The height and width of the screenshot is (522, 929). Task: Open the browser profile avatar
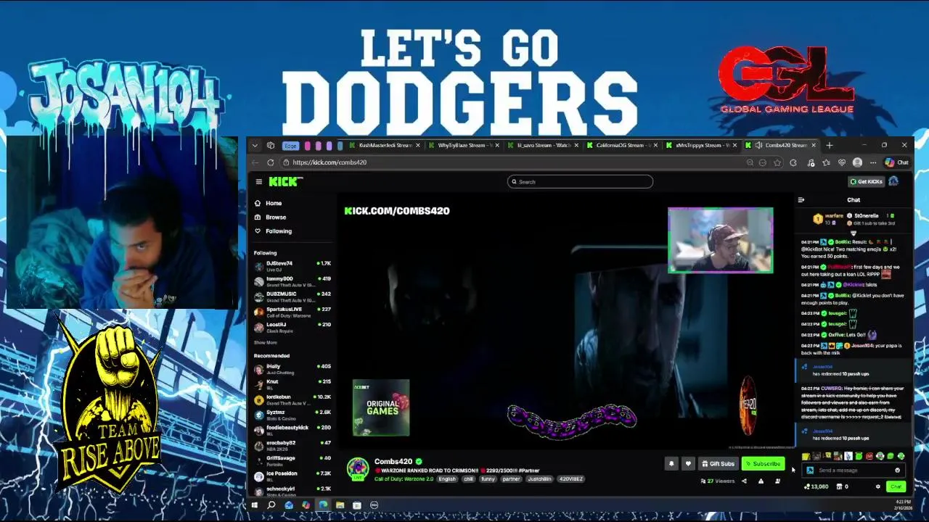(x=857, y=162)
